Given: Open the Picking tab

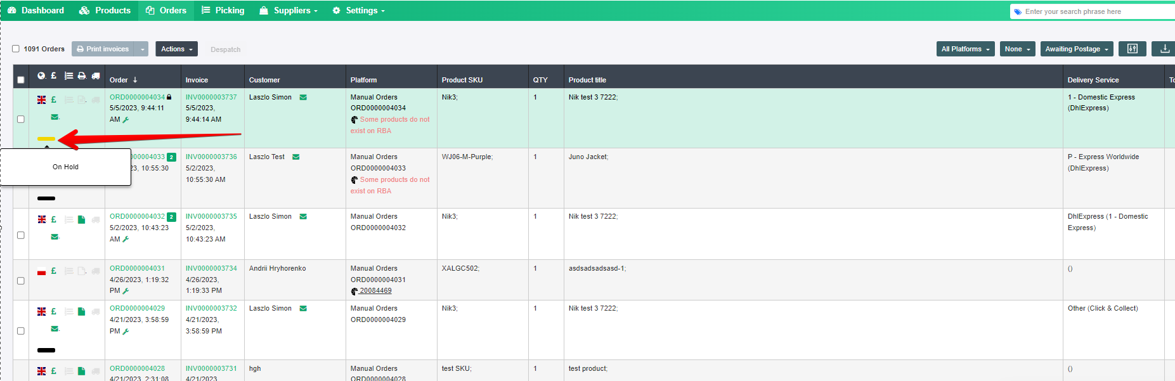Looking at the screenshot, I should coord(223,10).
